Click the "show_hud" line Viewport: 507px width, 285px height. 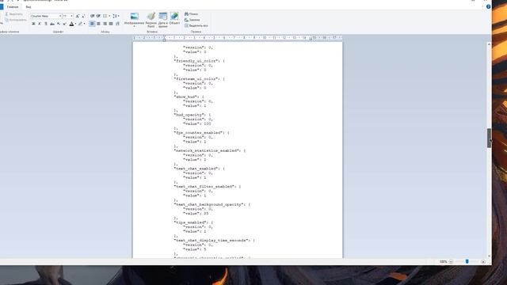click(x=189, y=97)
